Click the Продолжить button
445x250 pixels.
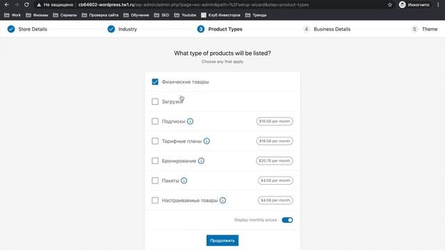click(222, 240)
